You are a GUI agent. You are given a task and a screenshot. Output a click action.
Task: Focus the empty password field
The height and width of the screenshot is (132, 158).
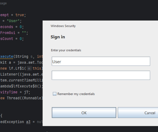click(x=101, y=75)
